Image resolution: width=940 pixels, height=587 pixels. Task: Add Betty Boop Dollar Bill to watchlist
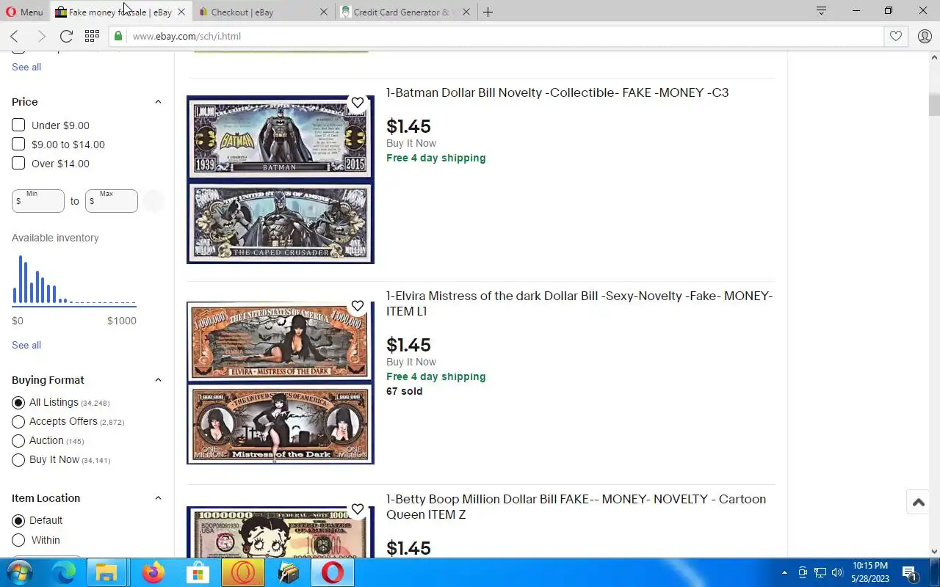[358, 509]
